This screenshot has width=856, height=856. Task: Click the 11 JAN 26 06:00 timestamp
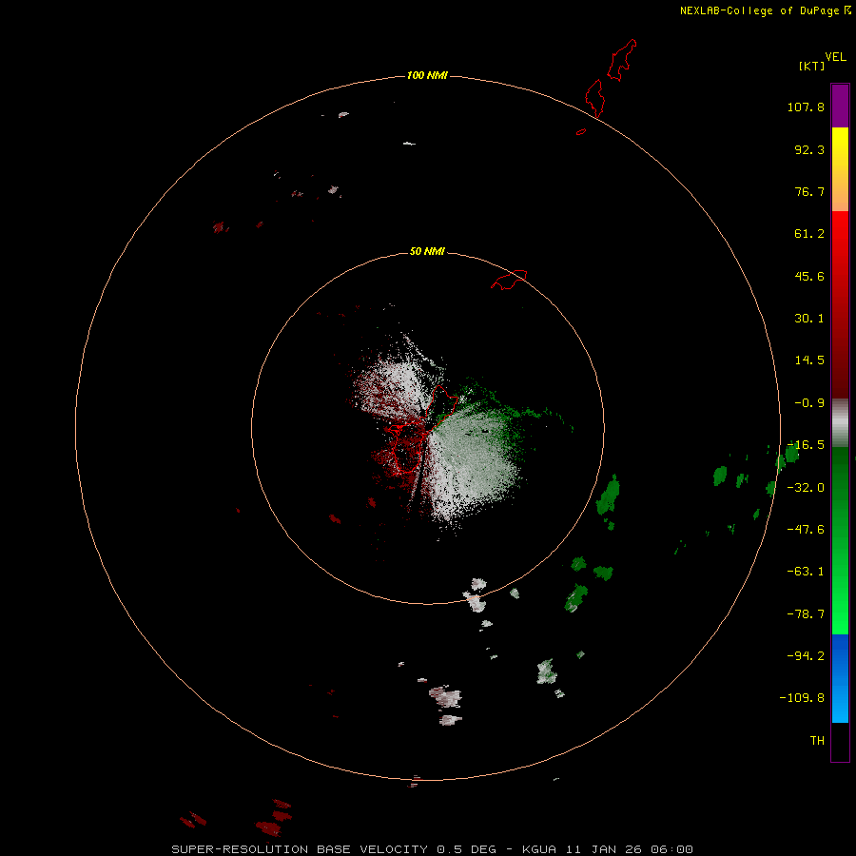(629, 849)
